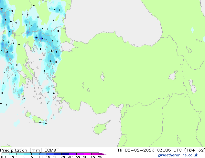This screenshot has height=158, width=205.
Task: Click the "50" legend scale label
Action: point(100,157)
